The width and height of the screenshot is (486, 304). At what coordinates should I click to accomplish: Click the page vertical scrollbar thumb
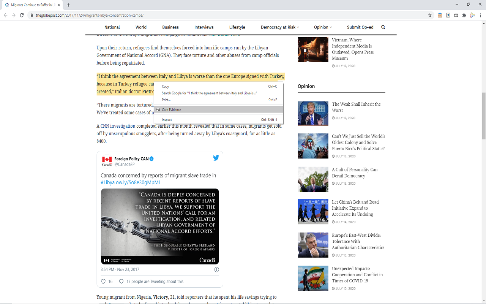[483, 116]
